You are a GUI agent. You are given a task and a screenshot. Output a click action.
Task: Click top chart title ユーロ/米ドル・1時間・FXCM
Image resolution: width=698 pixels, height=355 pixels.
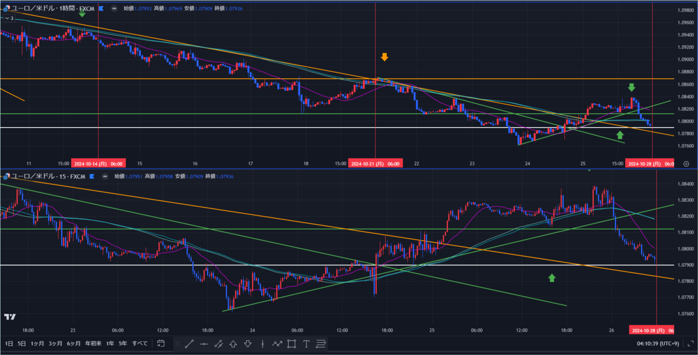(x=53, y=9)
